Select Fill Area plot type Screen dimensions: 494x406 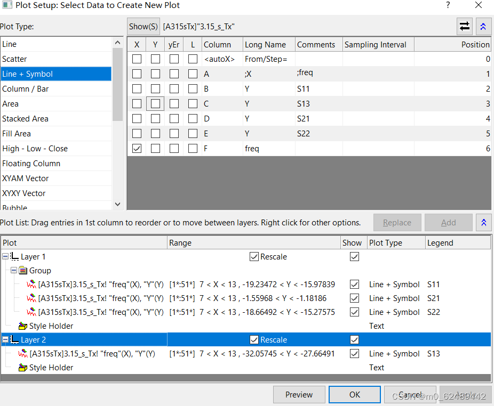56,133
